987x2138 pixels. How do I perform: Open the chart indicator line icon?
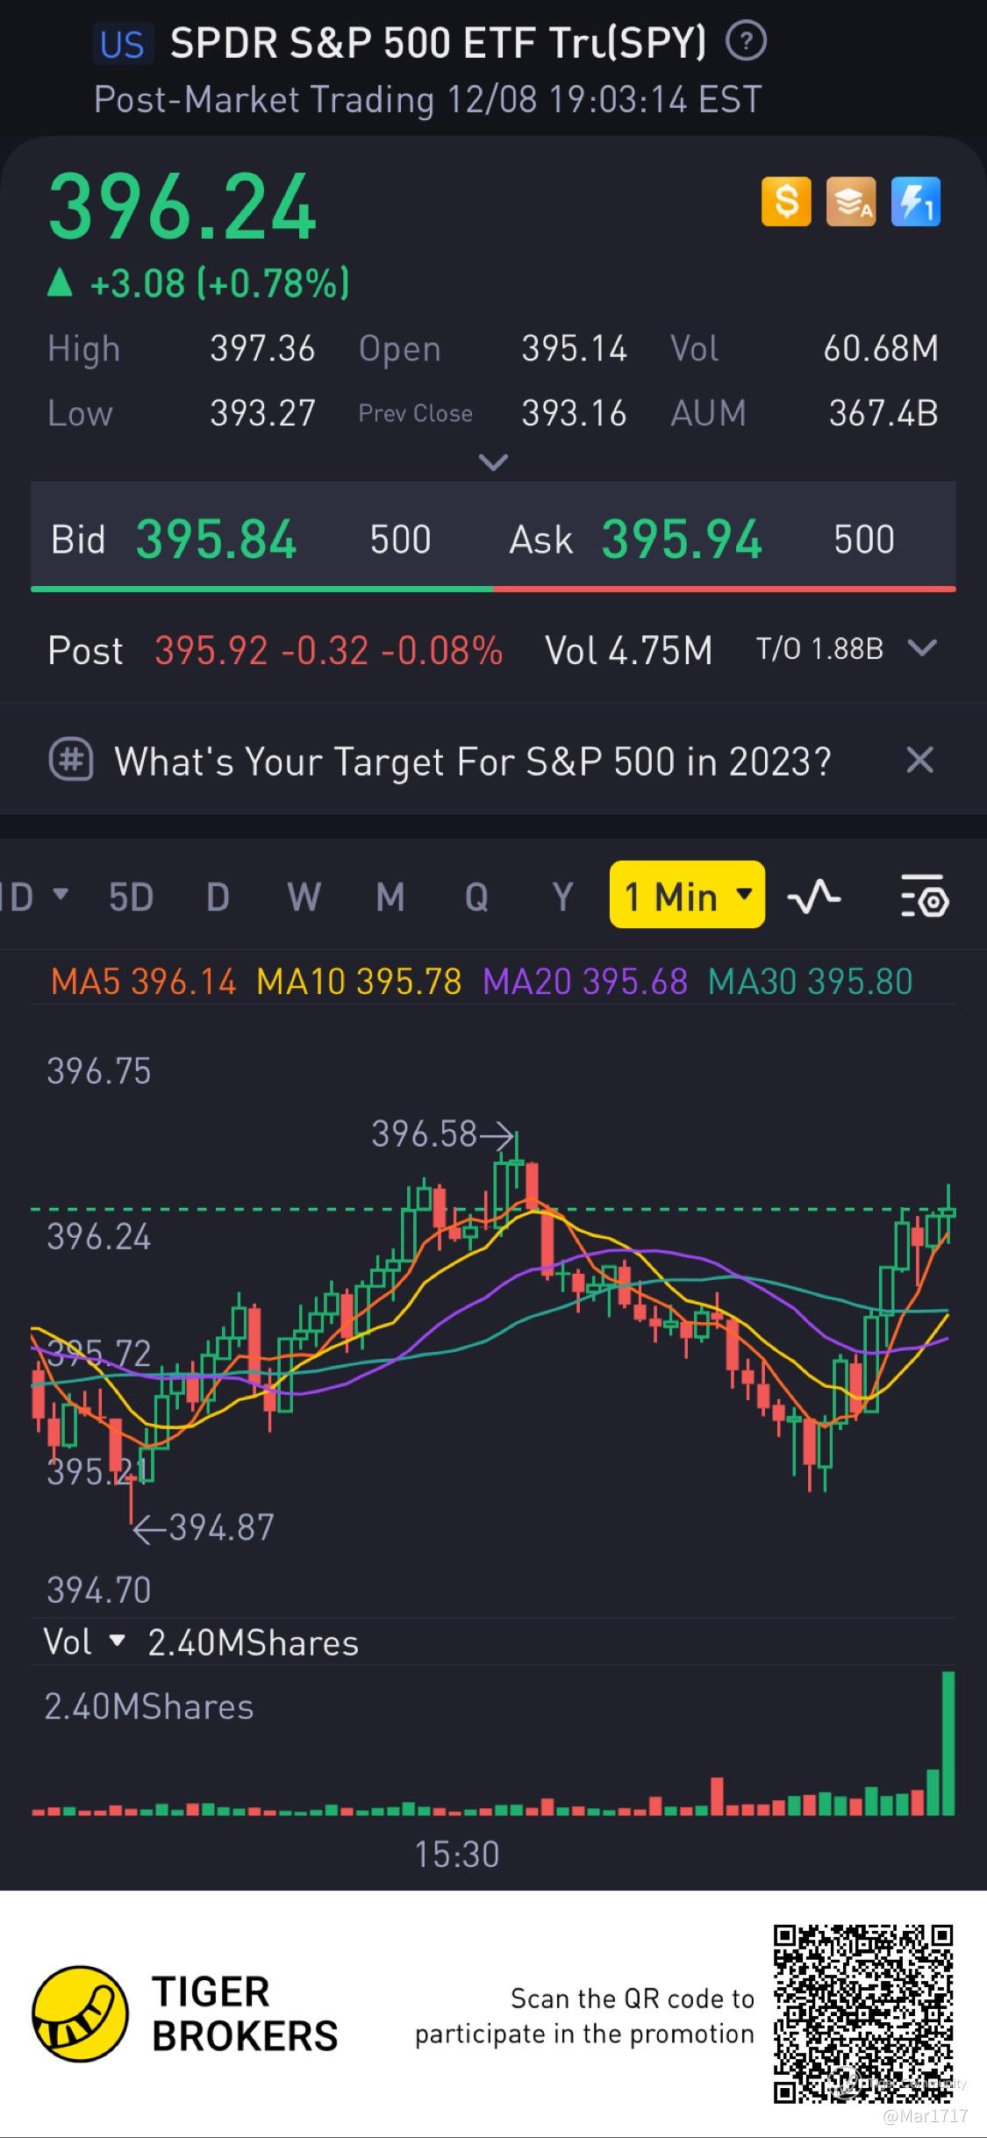pos(814,897)
